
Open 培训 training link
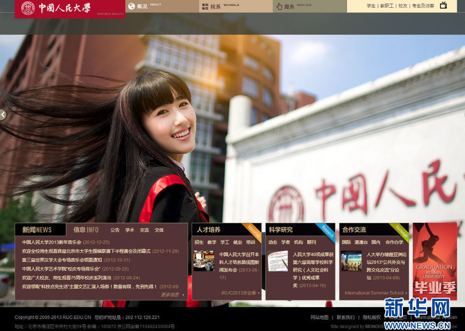click(x=250, y=242)
